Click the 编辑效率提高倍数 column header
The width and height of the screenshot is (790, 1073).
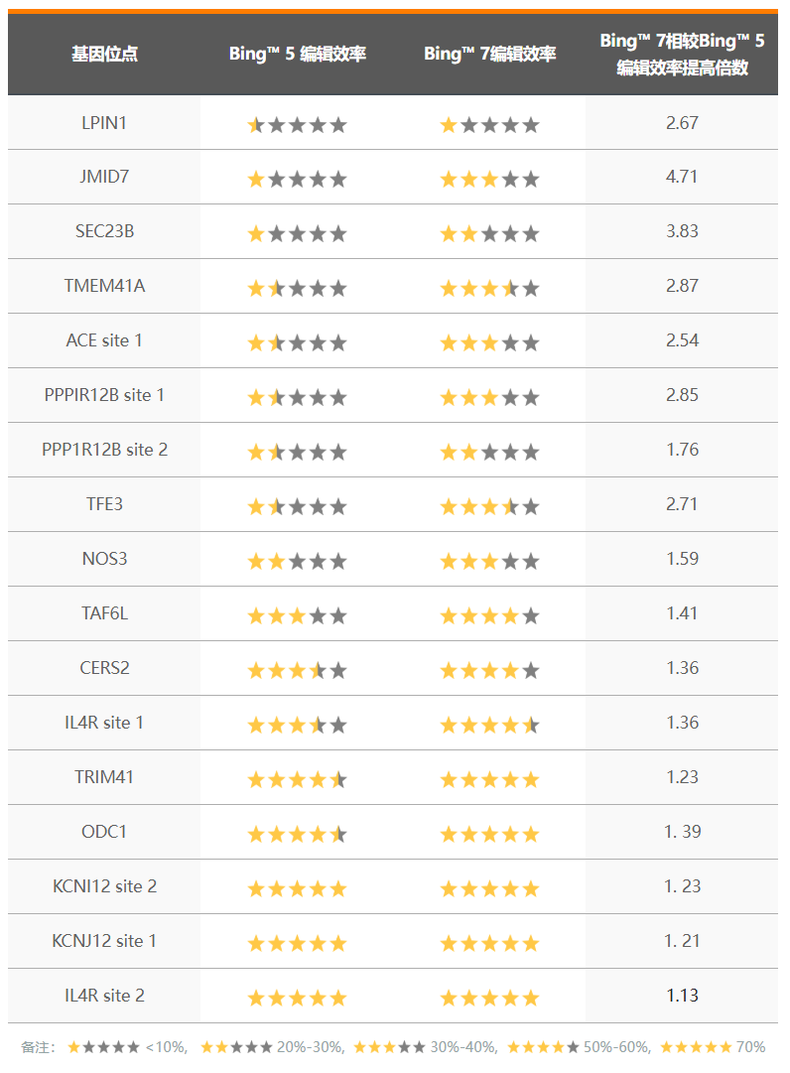click(682, 55)
